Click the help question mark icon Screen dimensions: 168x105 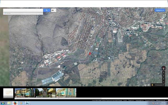145,85
